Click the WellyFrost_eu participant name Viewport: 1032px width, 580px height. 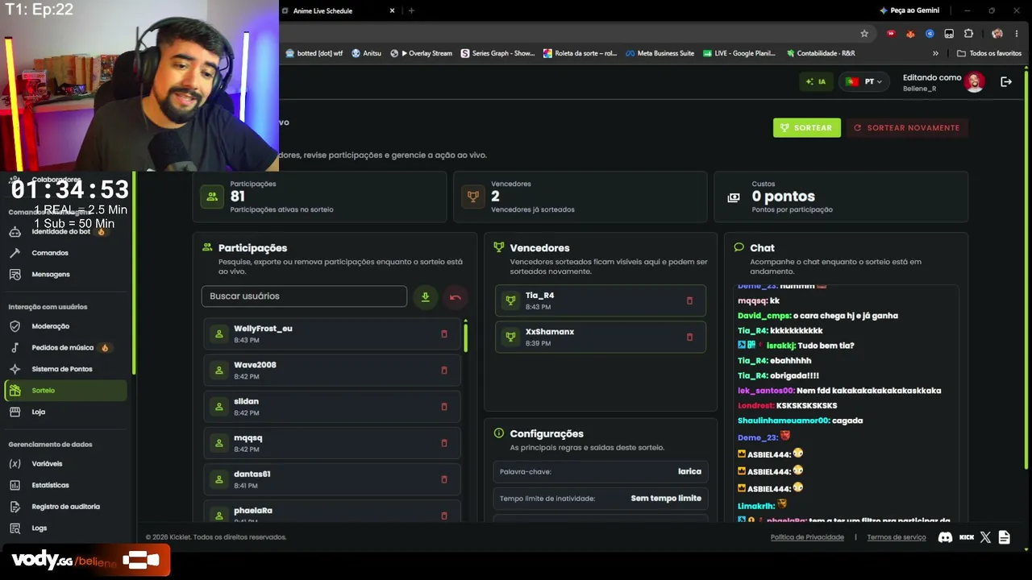263,329
